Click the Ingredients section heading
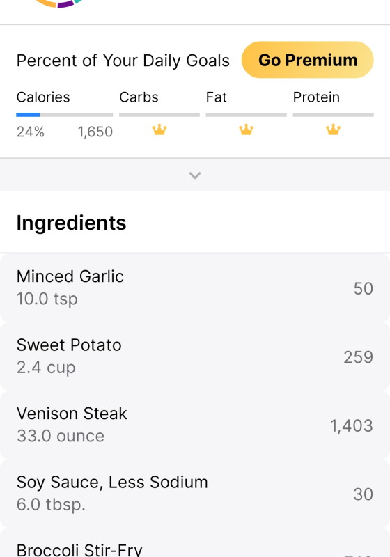The image size is (390, 557). [x=72, y=223]
